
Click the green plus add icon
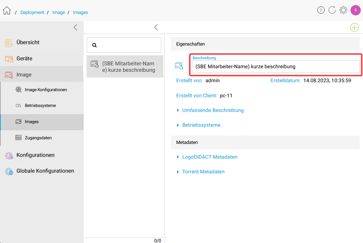point(354,27)
